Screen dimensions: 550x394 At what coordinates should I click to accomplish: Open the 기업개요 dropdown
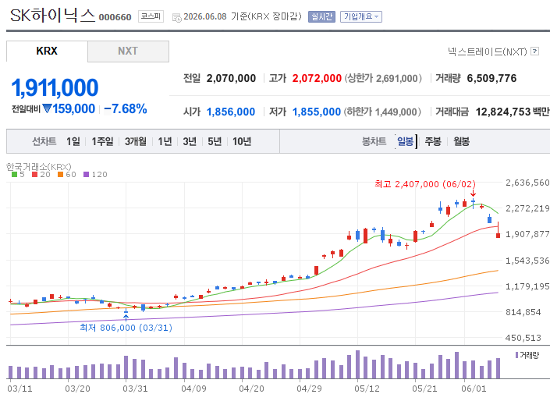pos(361,17)
